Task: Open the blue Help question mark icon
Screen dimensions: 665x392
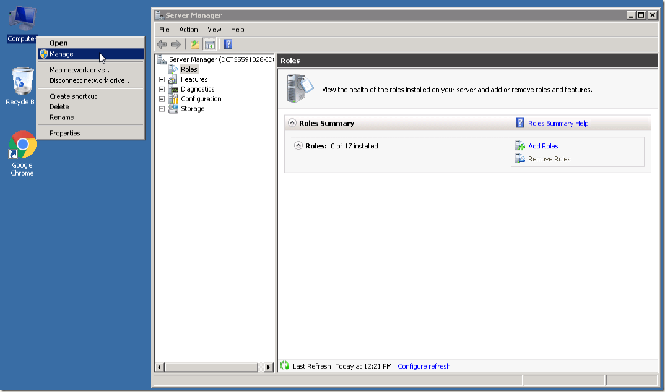Action: (x=228, y=45)
